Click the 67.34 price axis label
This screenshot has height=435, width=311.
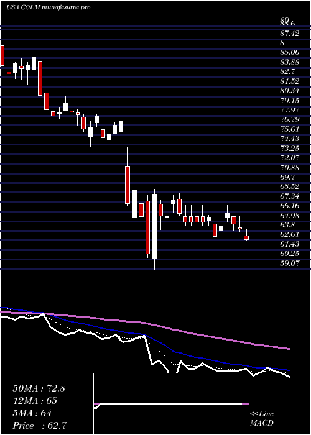click(x=290, y=196)
